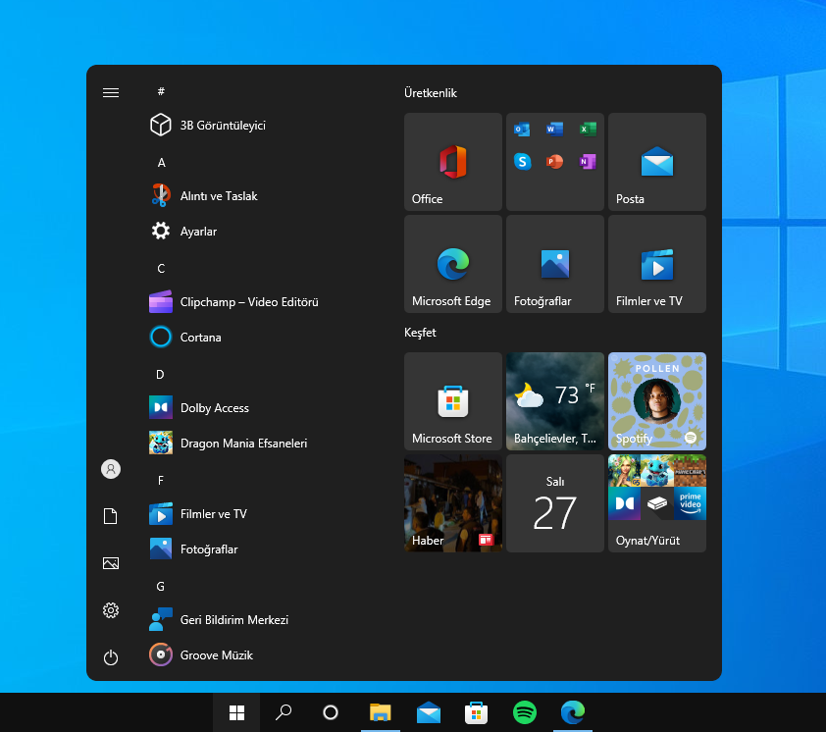The height and width of the screenshot is (732, 826).
Task: Open the Office tile
Action: coord(452,162)
